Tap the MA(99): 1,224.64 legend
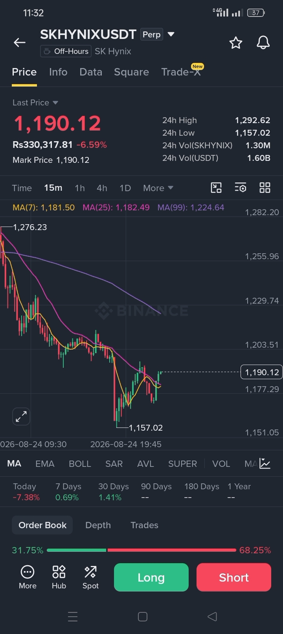 coord(191,207)
